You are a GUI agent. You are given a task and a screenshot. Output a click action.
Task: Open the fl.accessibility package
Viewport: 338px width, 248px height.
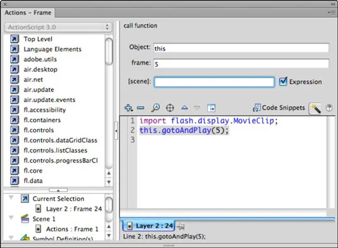(x=45, y=110)
